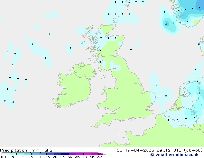Click the '25' legend scale label
The width and height of the screenshot is (204, 158).
pyautogui.click(x=62, y=157)
